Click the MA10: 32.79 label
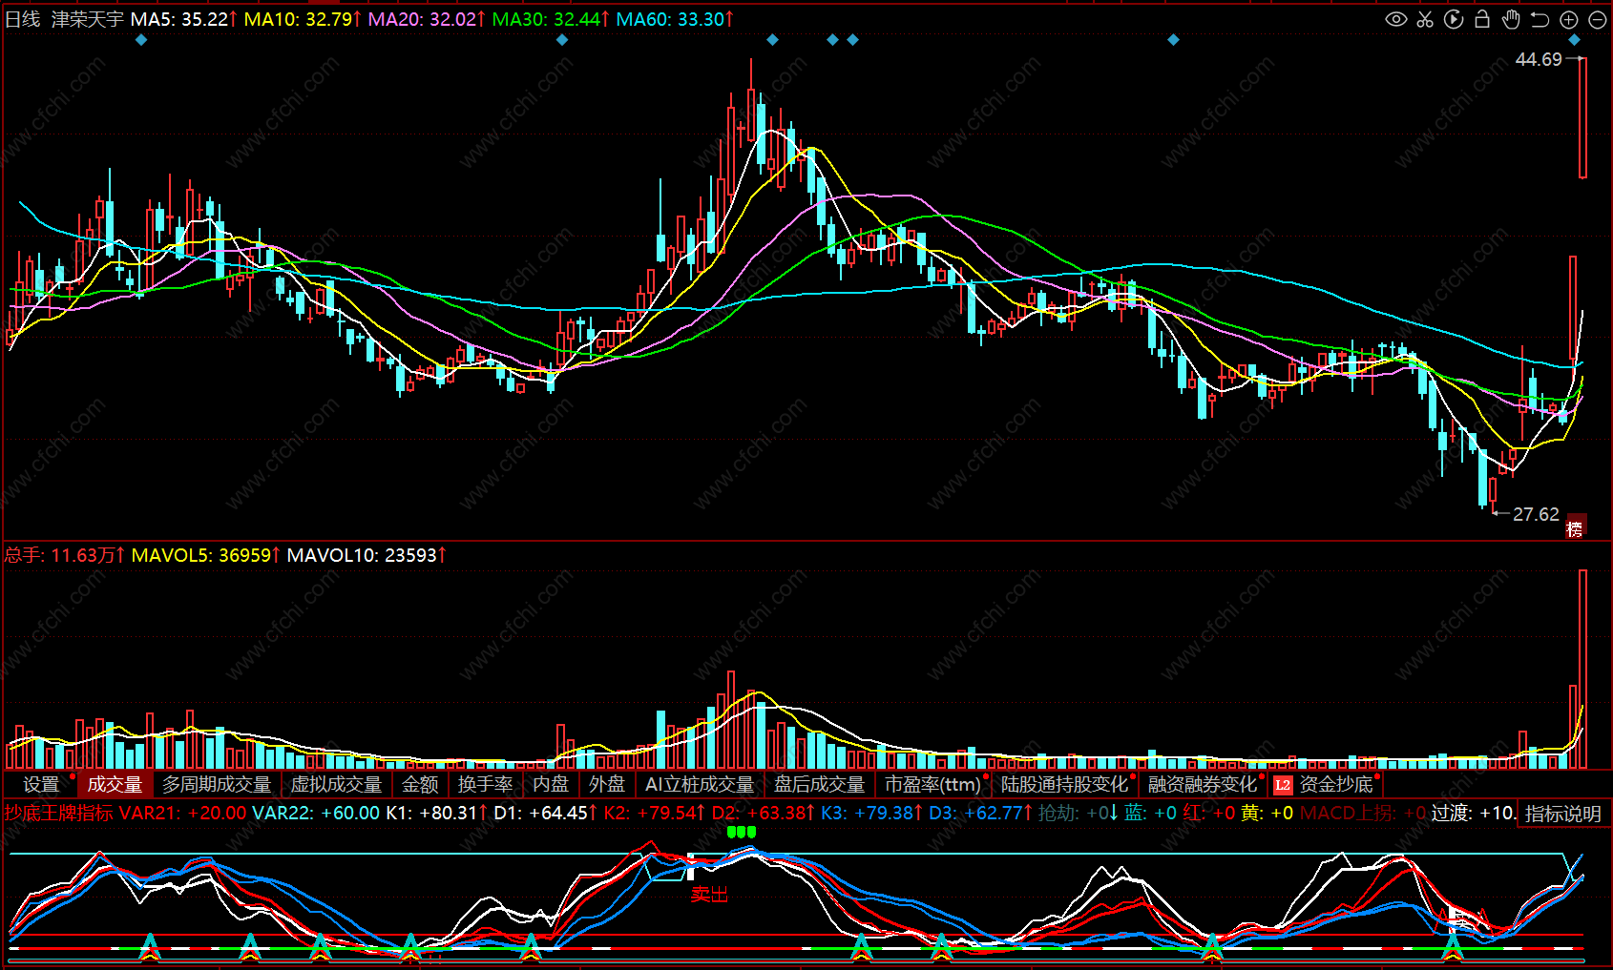Screen dimensions: 1613x970 coord(303,19)
